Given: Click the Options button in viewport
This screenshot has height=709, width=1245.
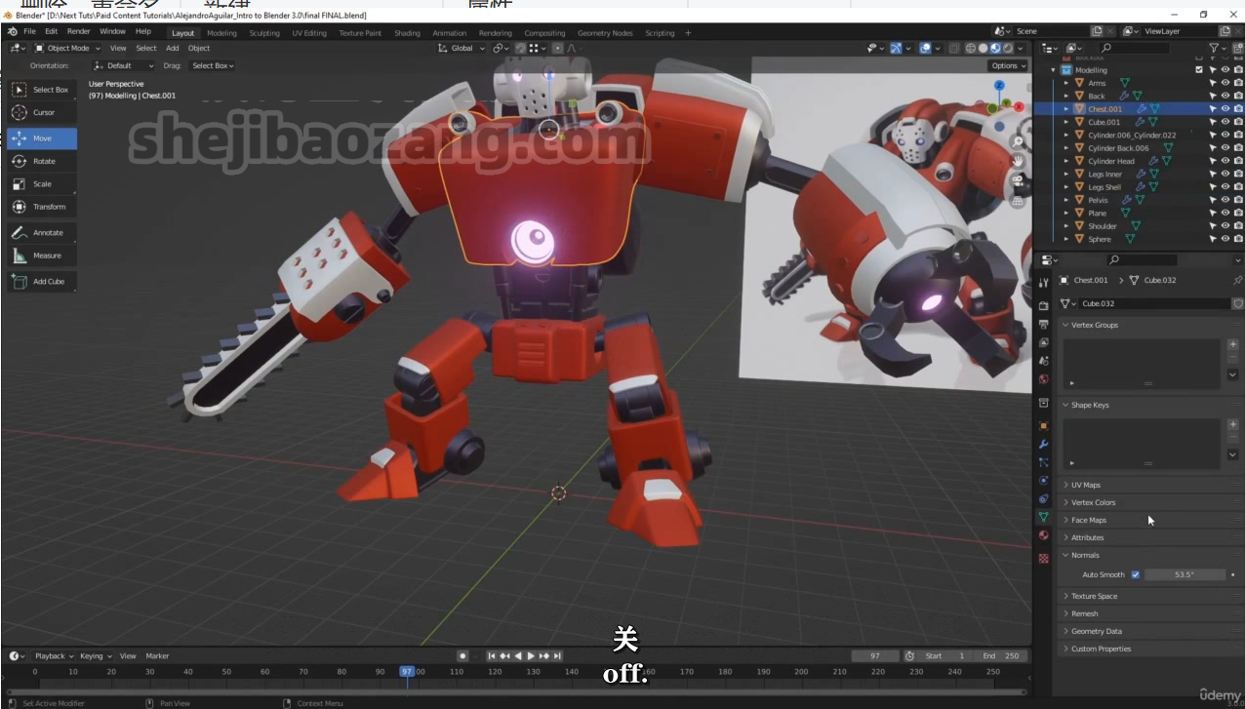Looking at the screenshot, I should 1008,65.
